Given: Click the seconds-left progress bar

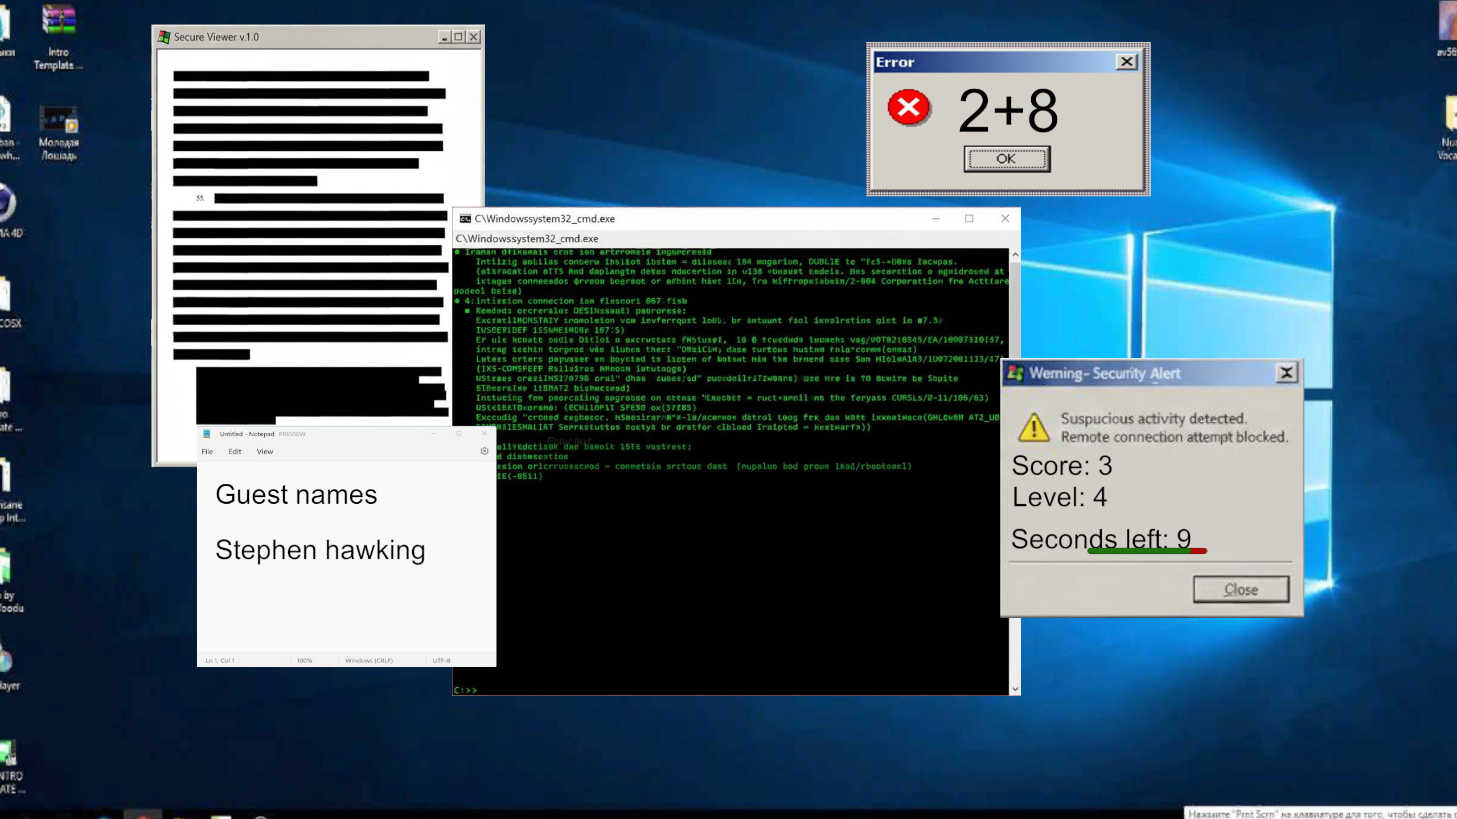Looking at the screenshot, I should click(1147, 551).
